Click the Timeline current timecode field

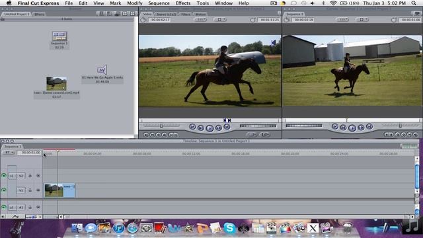tap(30, 153)
